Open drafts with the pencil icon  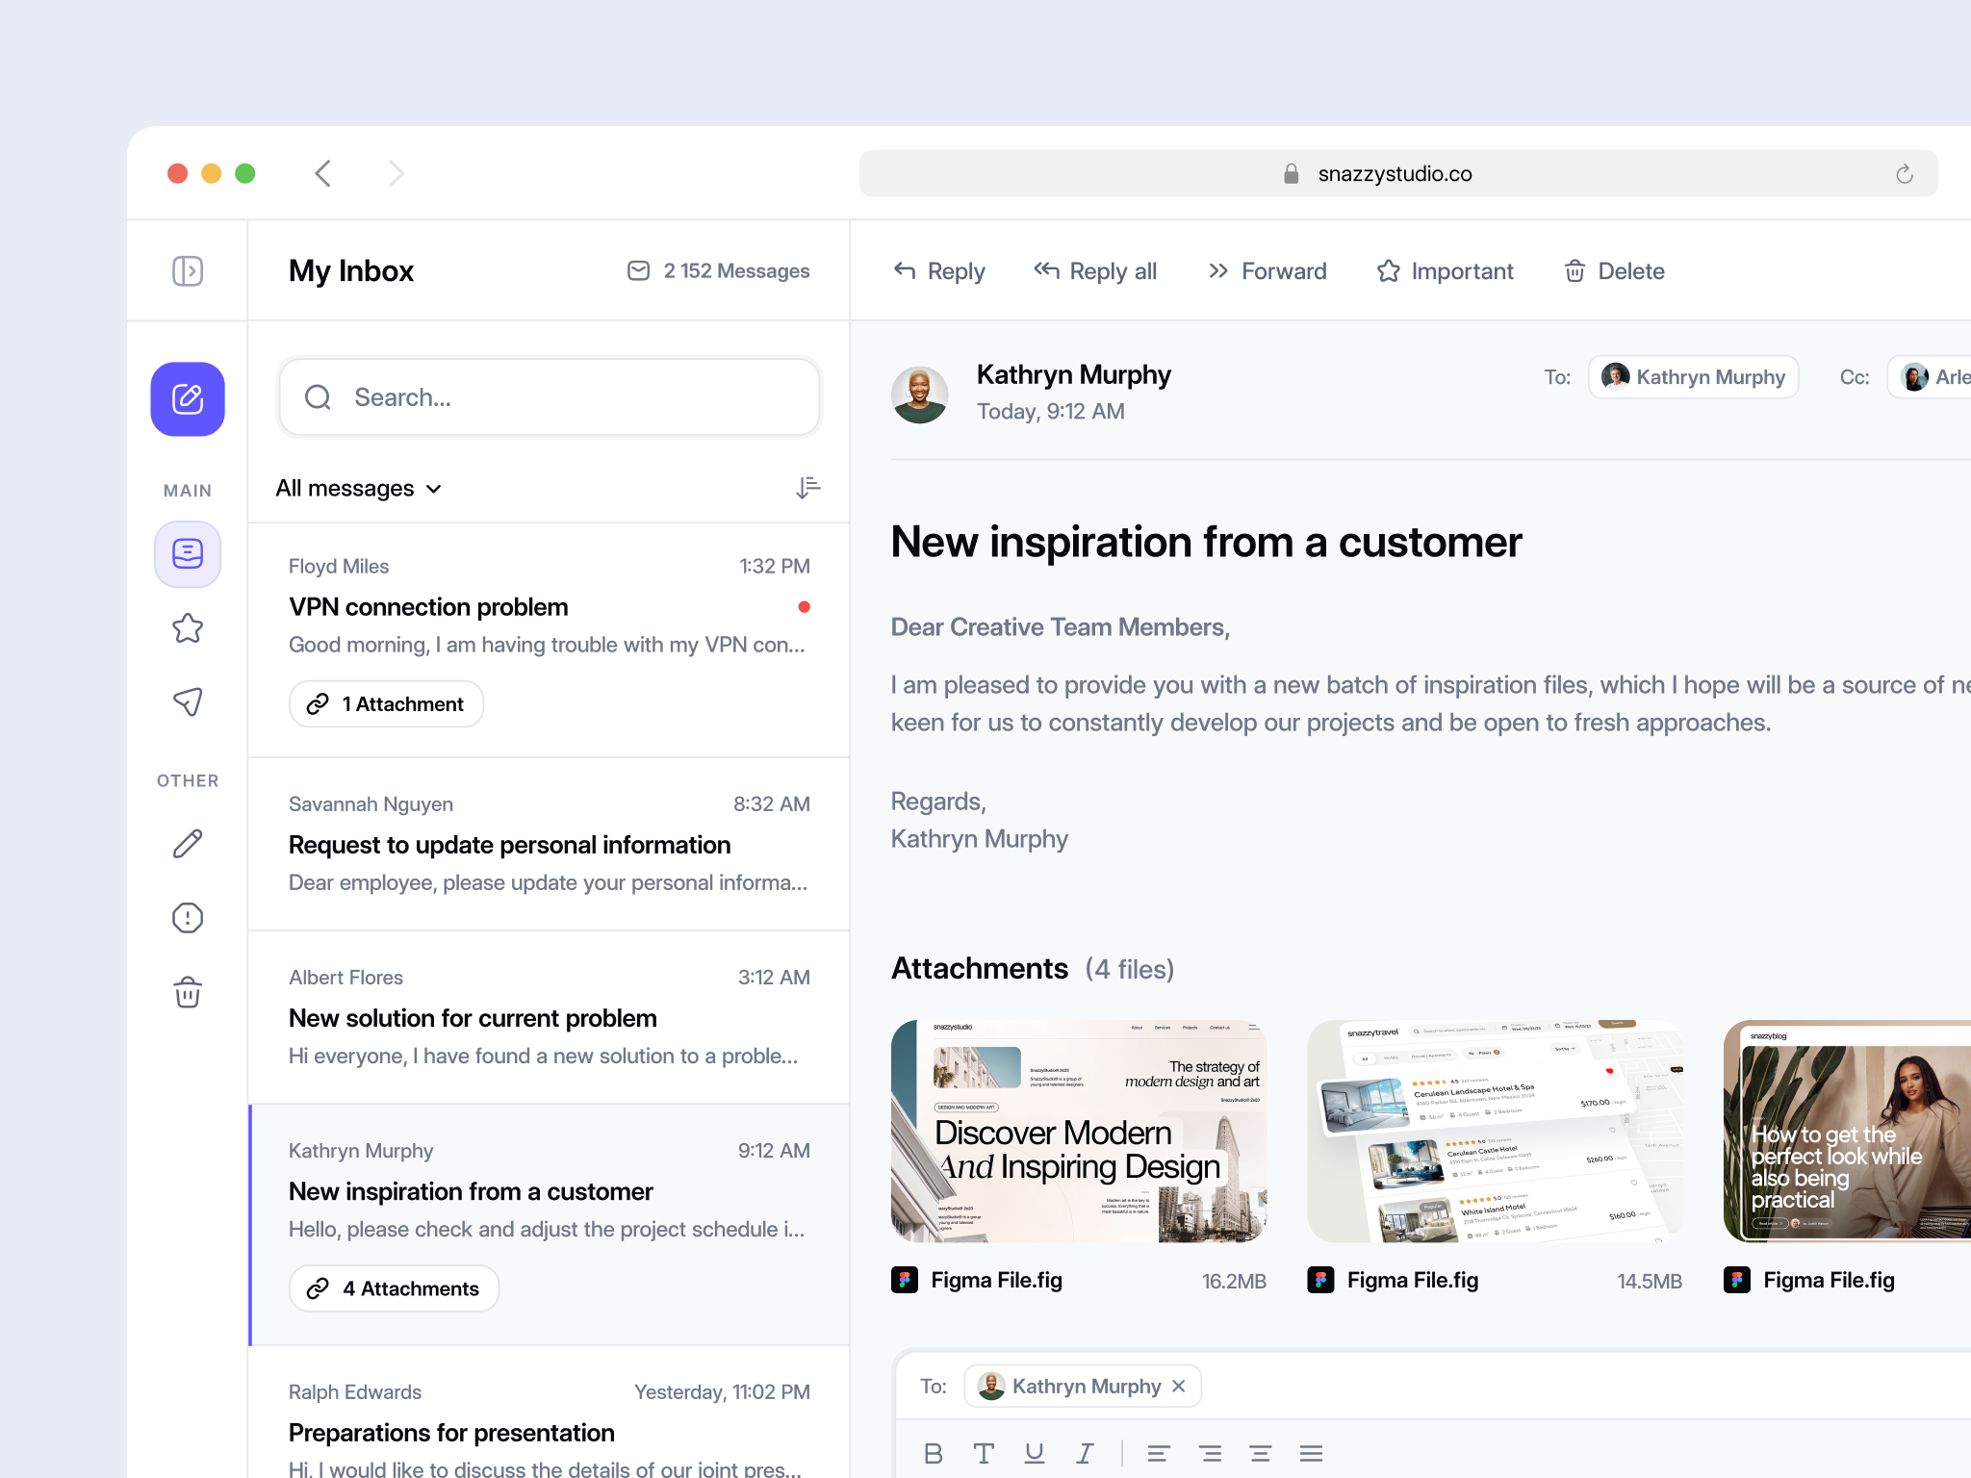click(x=187, y=843)
